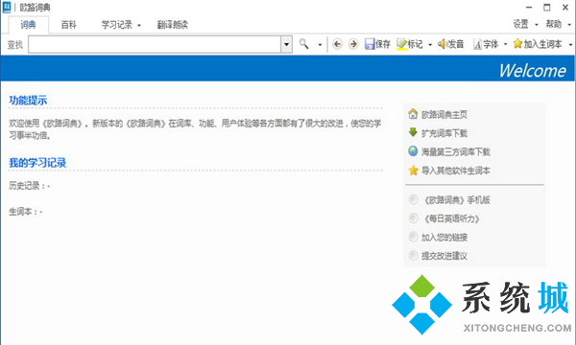Open the 扩充词库下载 link
The width and height of the screenshot is (576, 345).
[444, 133]
